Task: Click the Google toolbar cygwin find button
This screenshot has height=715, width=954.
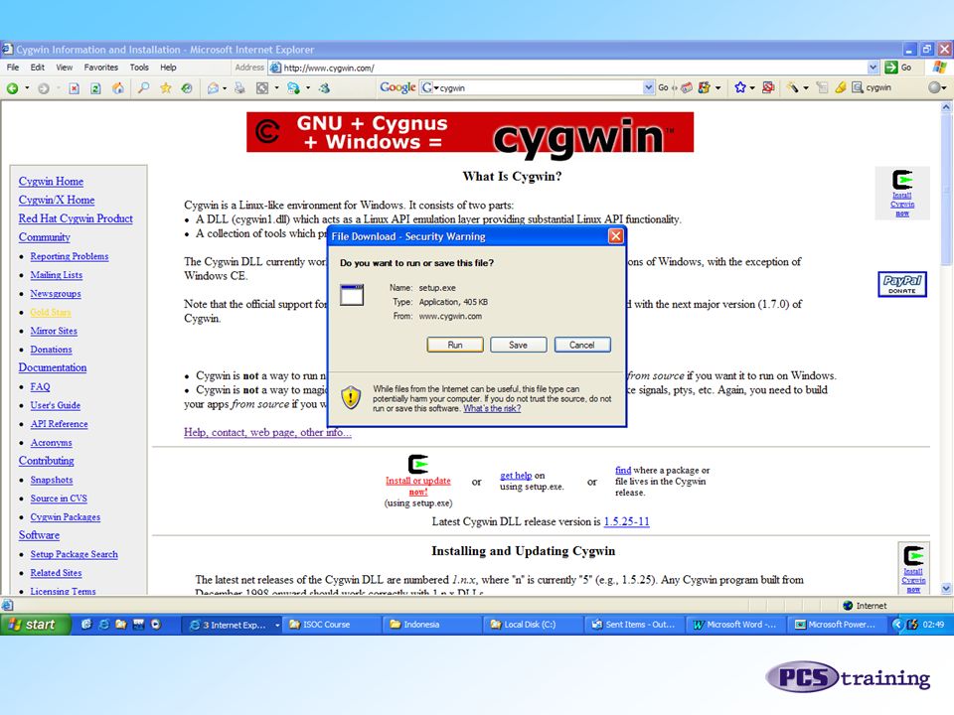Action: pos(872,87)
